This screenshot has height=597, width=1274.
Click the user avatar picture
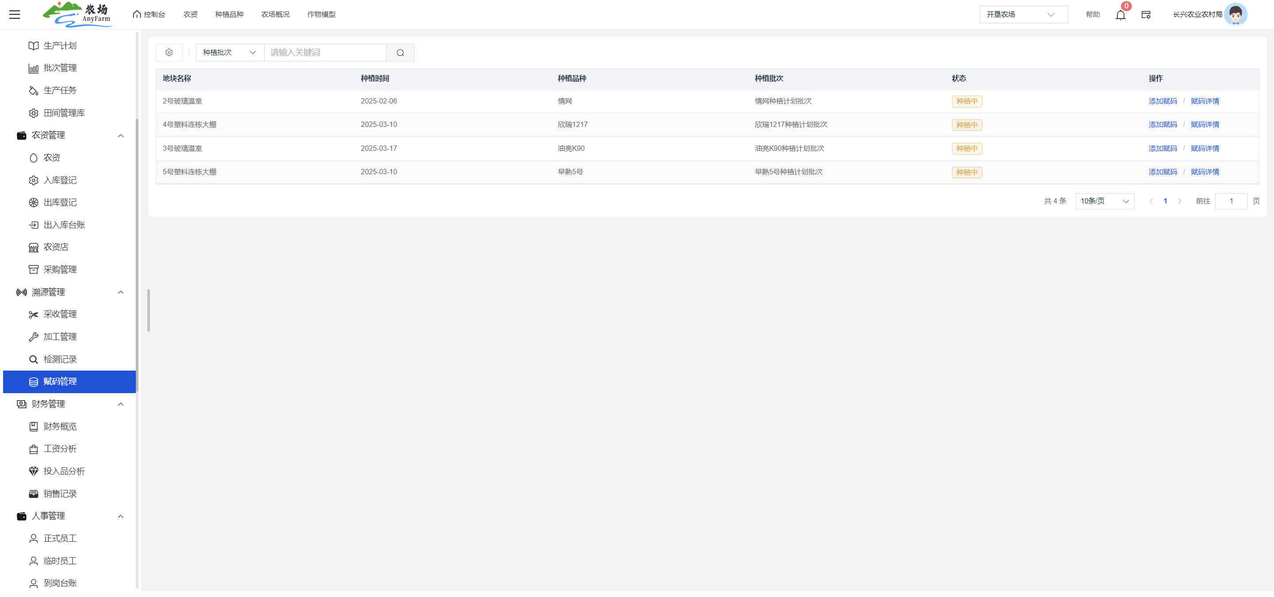pos(1236,14)
